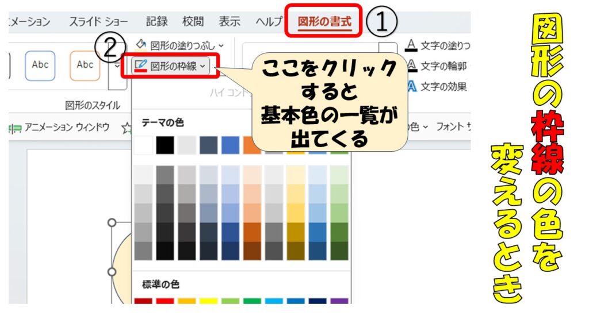Screen dimensions: 589x331
Task: Open the 記録 tab
Action: tap(156, 21)
